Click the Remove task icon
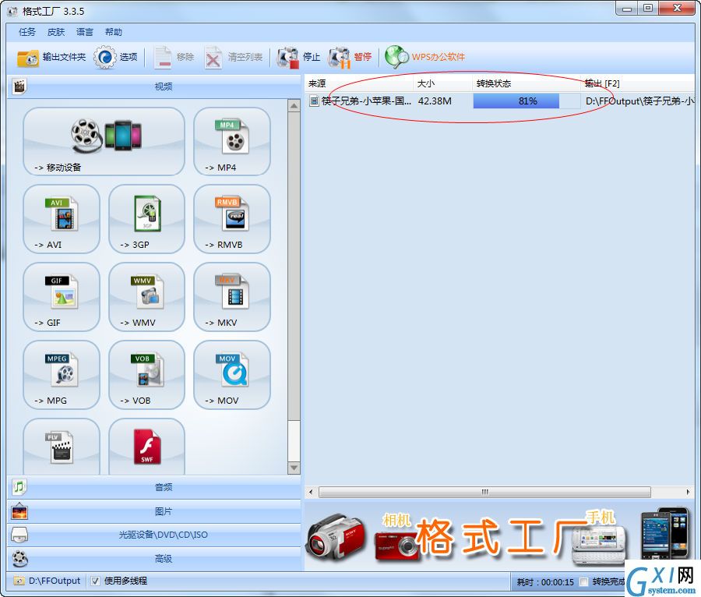Image resolution: width=701 pixels, height=597 pixels. [x=164, y=58]
